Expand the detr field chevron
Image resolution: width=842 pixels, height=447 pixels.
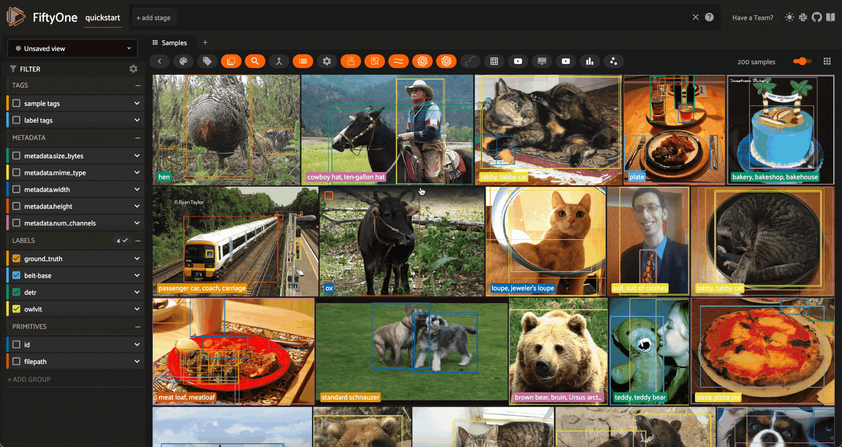coord(137,292)
